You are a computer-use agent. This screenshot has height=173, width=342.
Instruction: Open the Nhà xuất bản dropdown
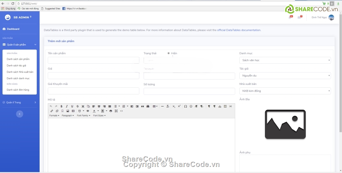285,91
